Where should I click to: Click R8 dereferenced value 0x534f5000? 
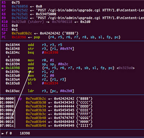coord(46,14)
